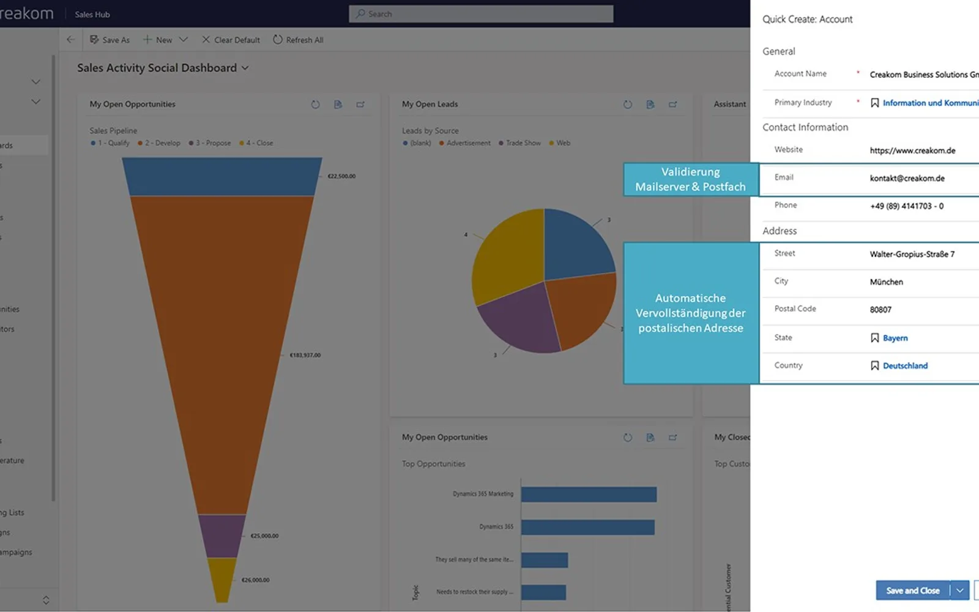Viewport: 979px width, 612px height.
Task: Open the dropdown arrow next to New
Action: [183, 40]
